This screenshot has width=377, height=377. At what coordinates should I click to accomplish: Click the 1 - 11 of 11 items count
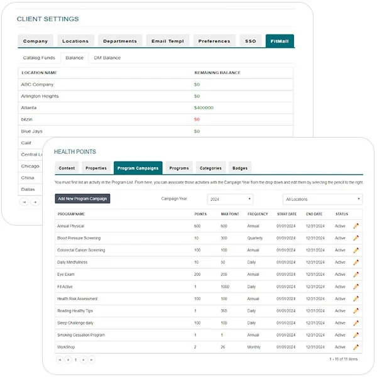click(344, 359)
